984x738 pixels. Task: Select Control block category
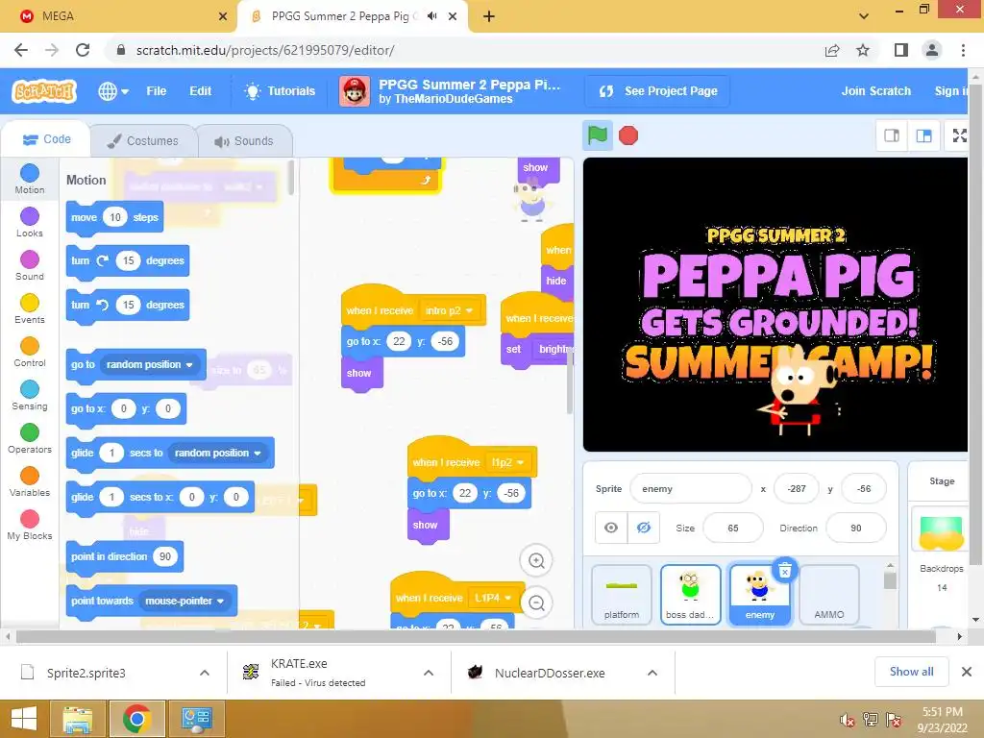pos(30,352)
